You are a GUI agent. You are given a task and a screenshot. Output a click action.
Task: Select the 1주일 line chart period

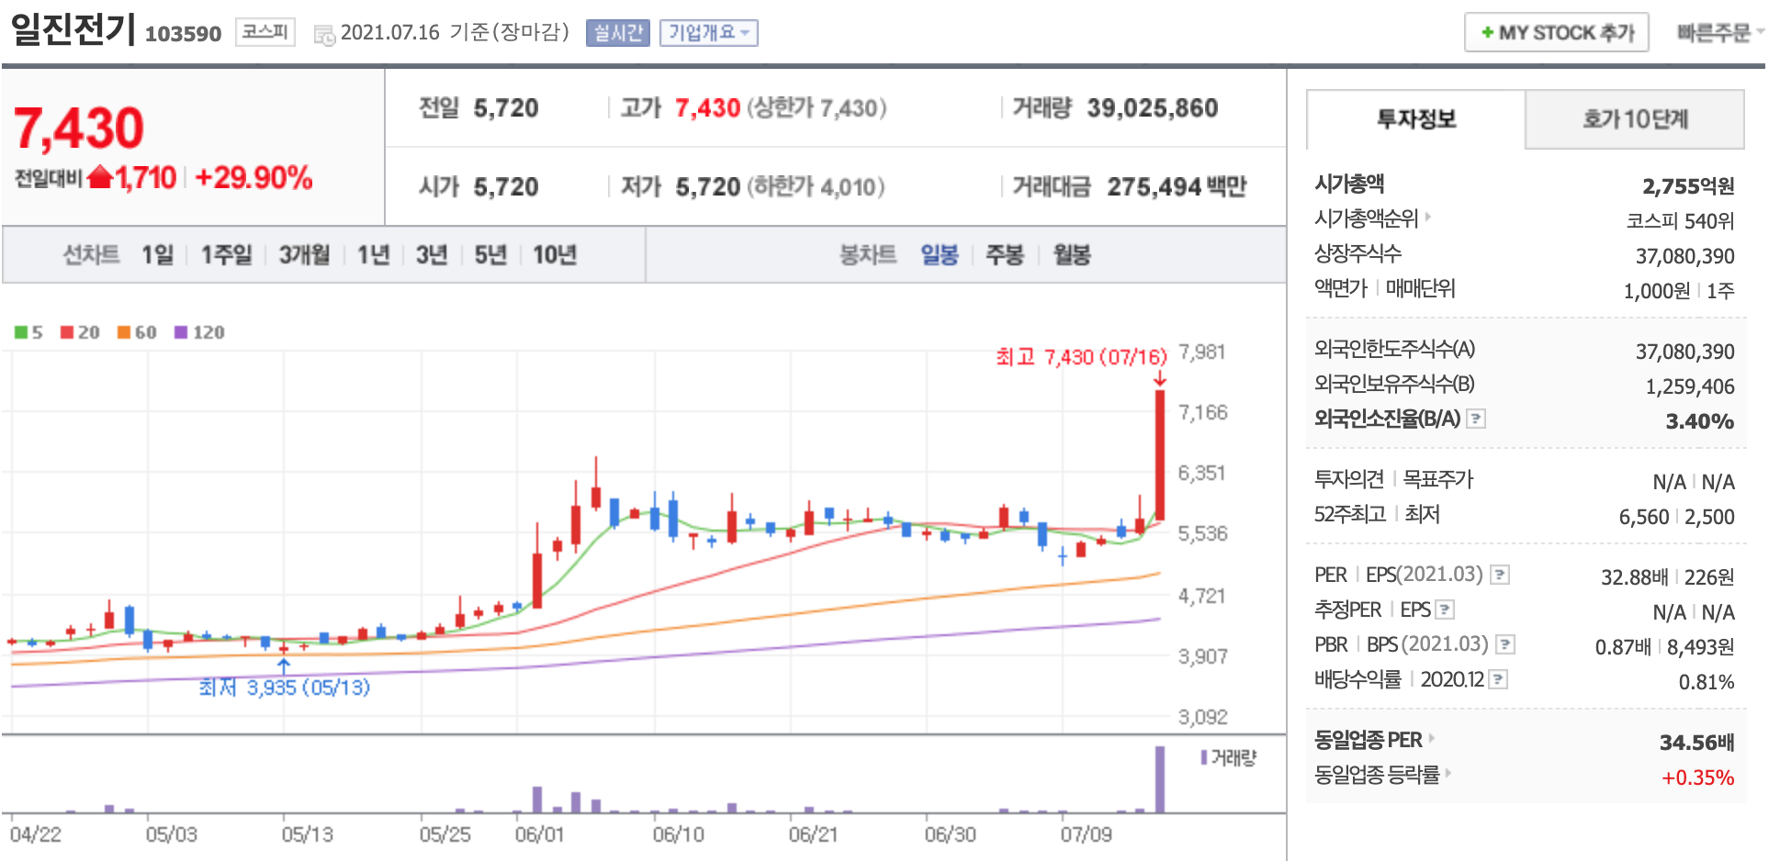point(226,255)
